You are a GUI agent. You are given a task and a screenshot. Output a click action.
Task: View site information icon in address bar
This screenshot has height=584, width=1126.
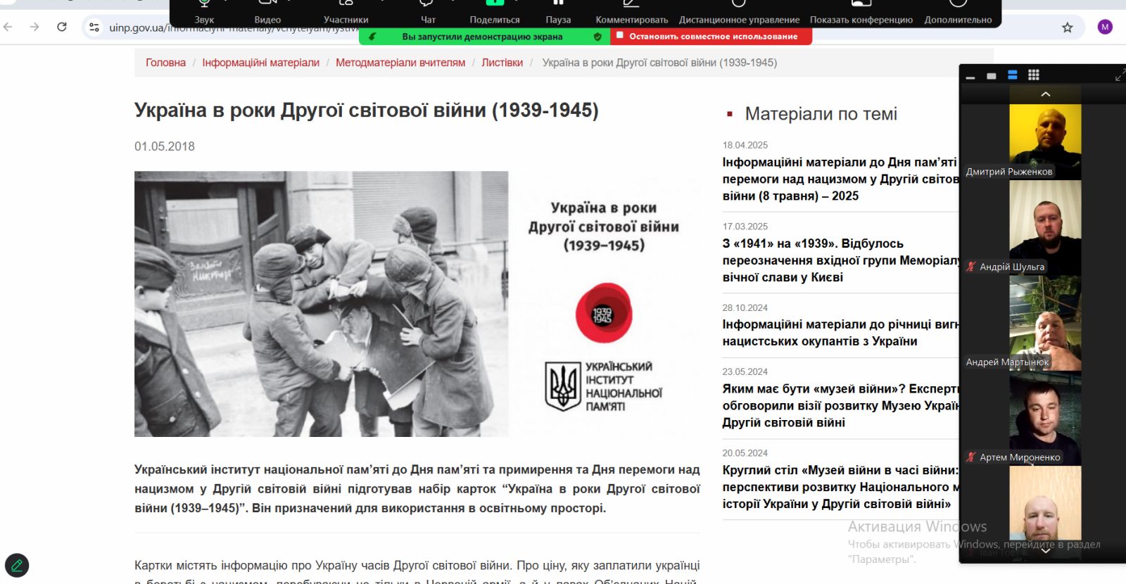click(x=94, y=27)
